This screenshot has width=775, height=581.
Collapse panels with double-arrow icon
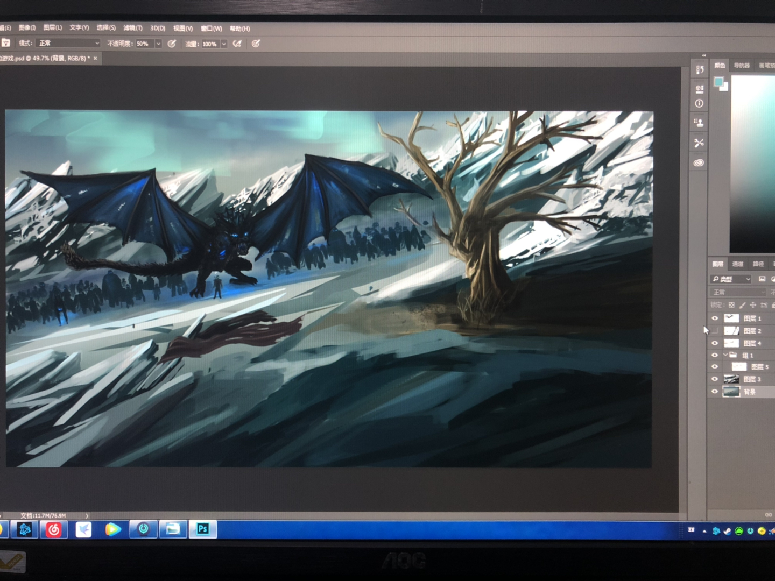coord(704,55)
